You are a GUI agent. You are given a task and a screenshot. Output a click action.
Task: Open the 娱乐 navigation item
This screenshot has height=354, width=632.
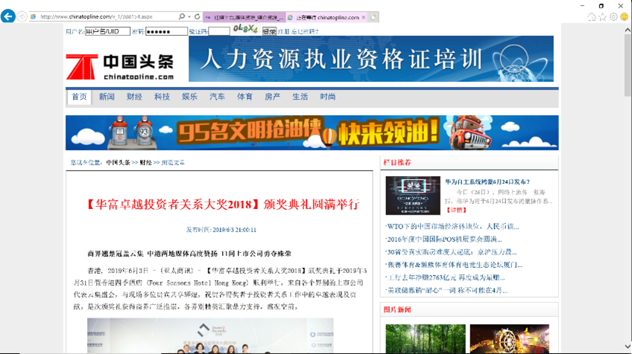[x=189, y=97]
